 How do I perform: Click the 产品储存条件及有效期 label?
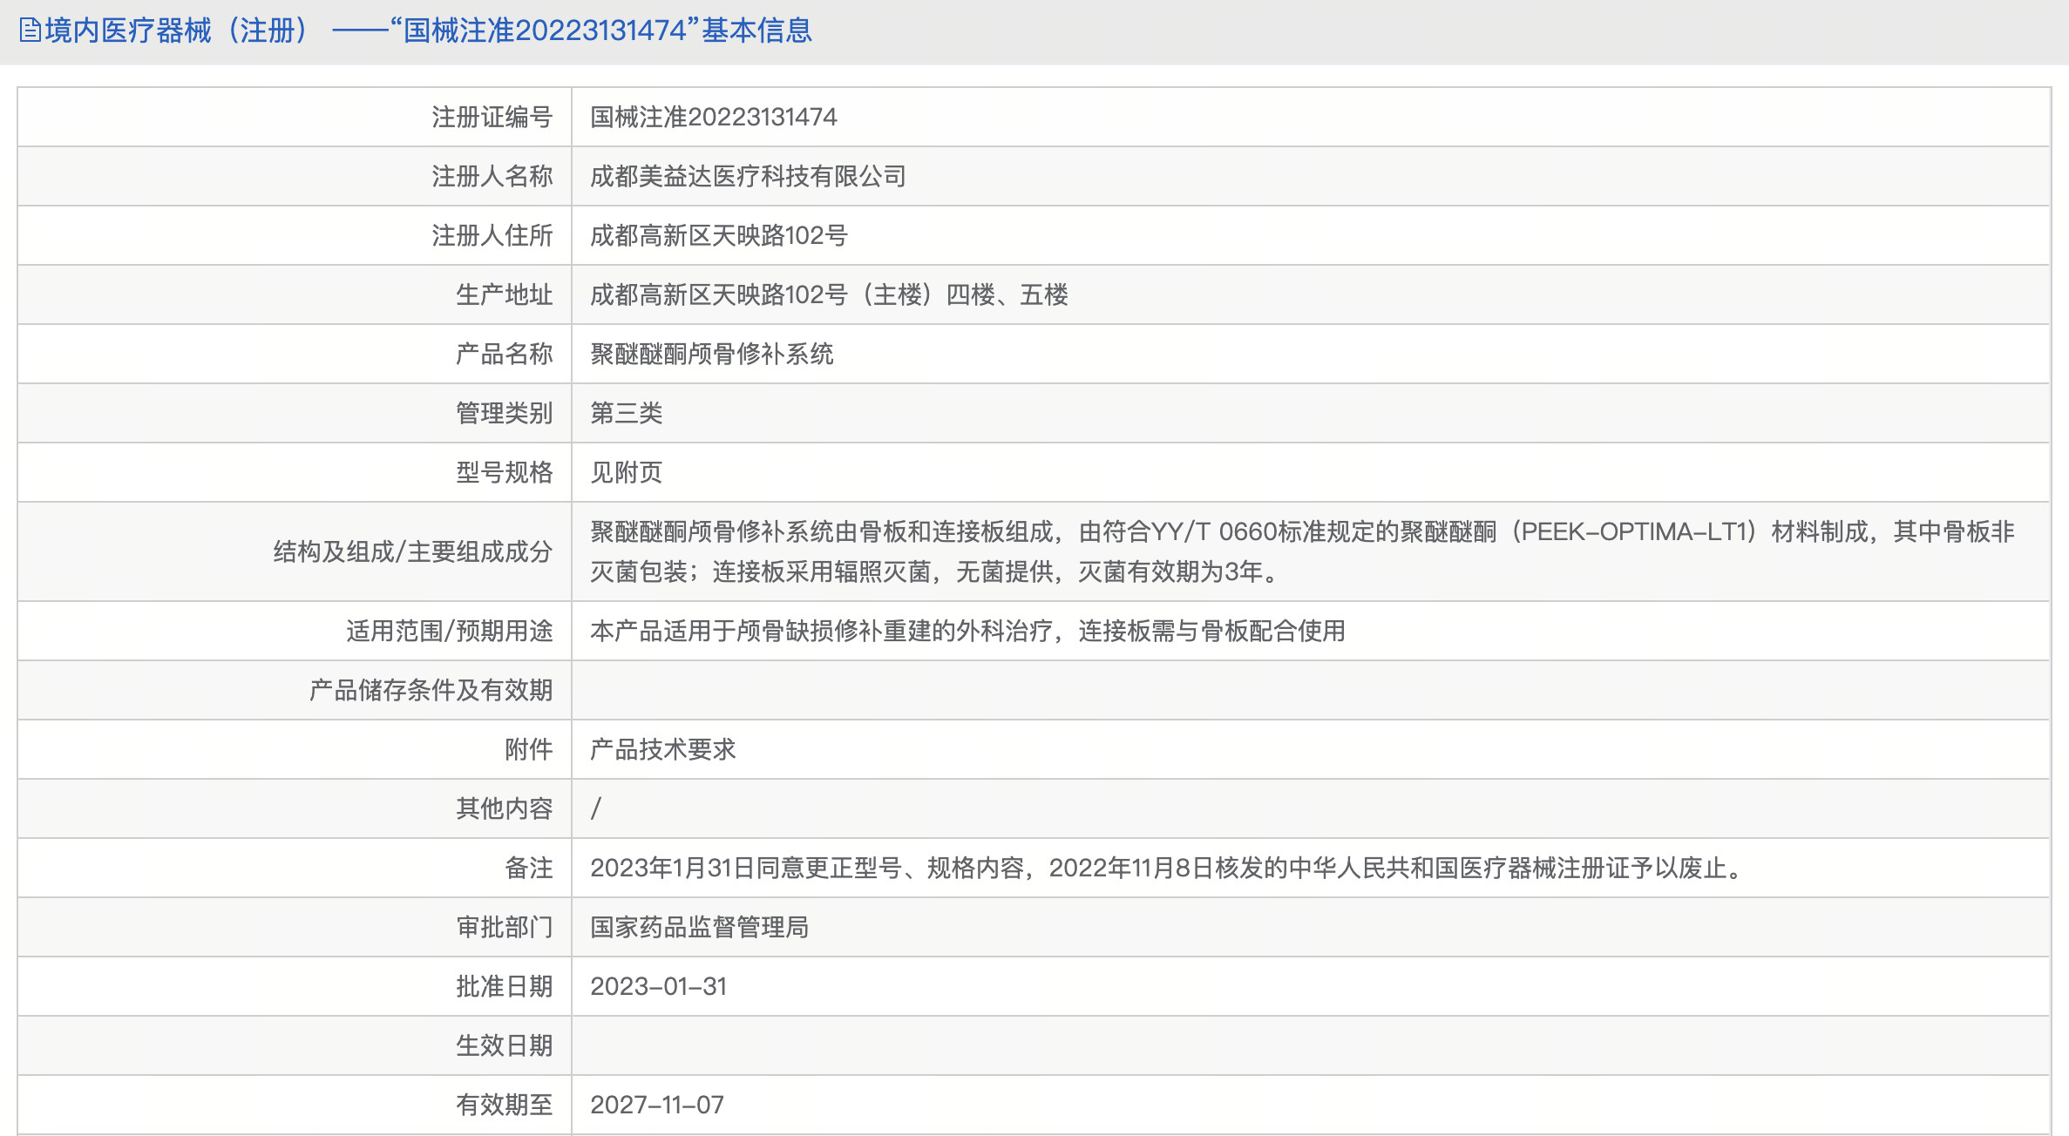pos(431,690)
